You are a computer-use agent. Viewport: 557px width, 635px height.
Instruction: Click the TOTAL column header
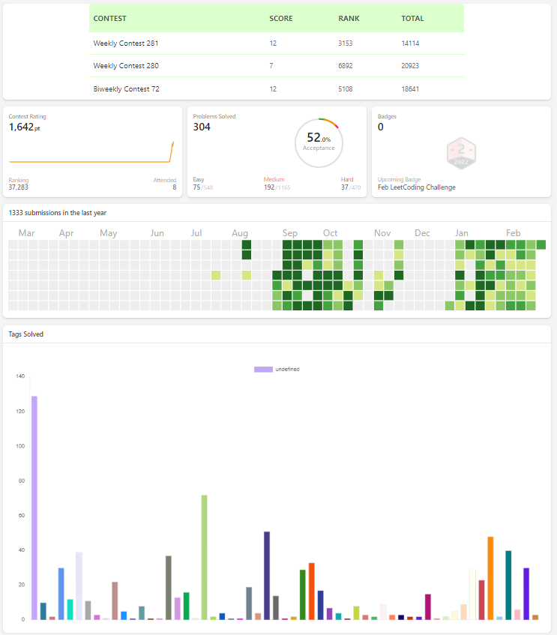[x=412, y=18]
